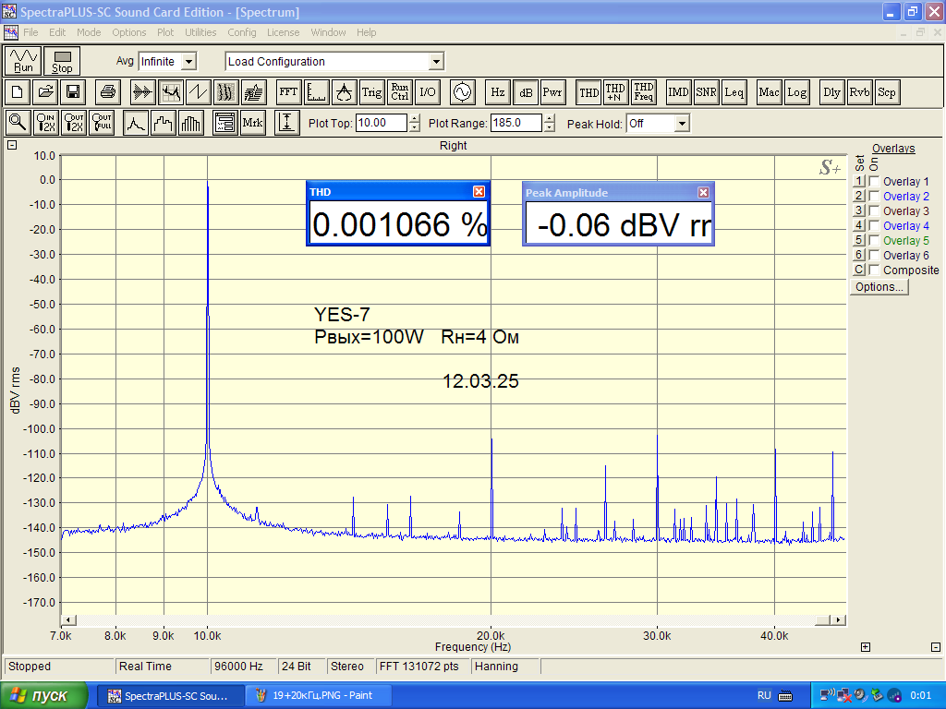The image size is (946, 709).
Task: Click the Mrk marker toolbar button
Action: click(252, 123)
